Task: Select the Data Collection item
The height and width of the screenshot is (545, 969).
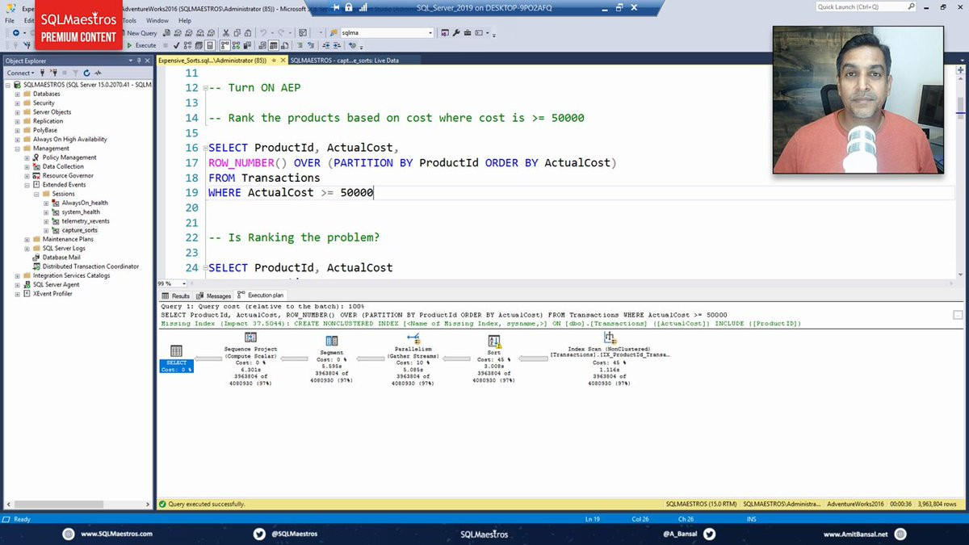Action: pyautogui.click(x=63, y=166)
